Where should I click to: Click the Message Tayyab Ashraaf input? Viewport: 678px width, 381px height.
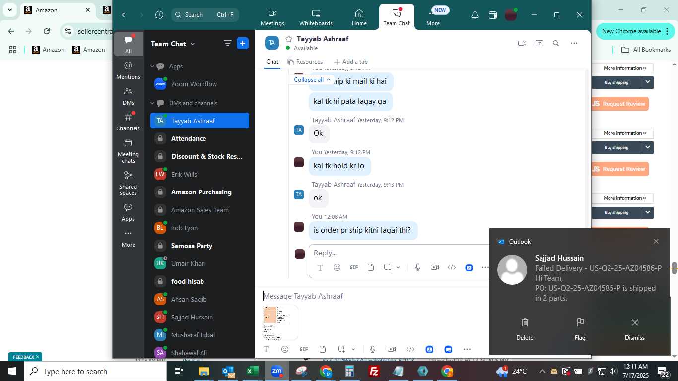[x=375, y=296]
